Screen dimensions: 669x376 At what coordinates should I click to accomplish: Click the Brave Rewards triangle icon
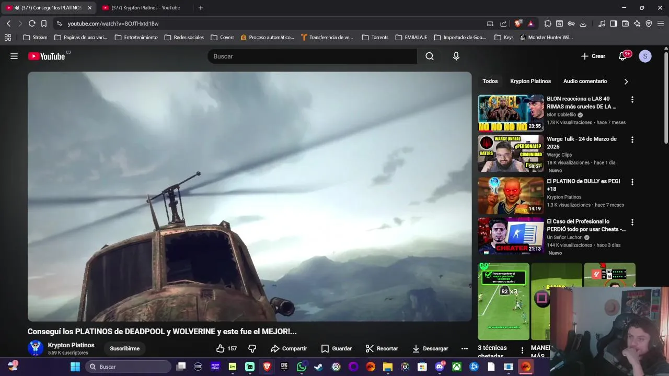click(531, 23)
